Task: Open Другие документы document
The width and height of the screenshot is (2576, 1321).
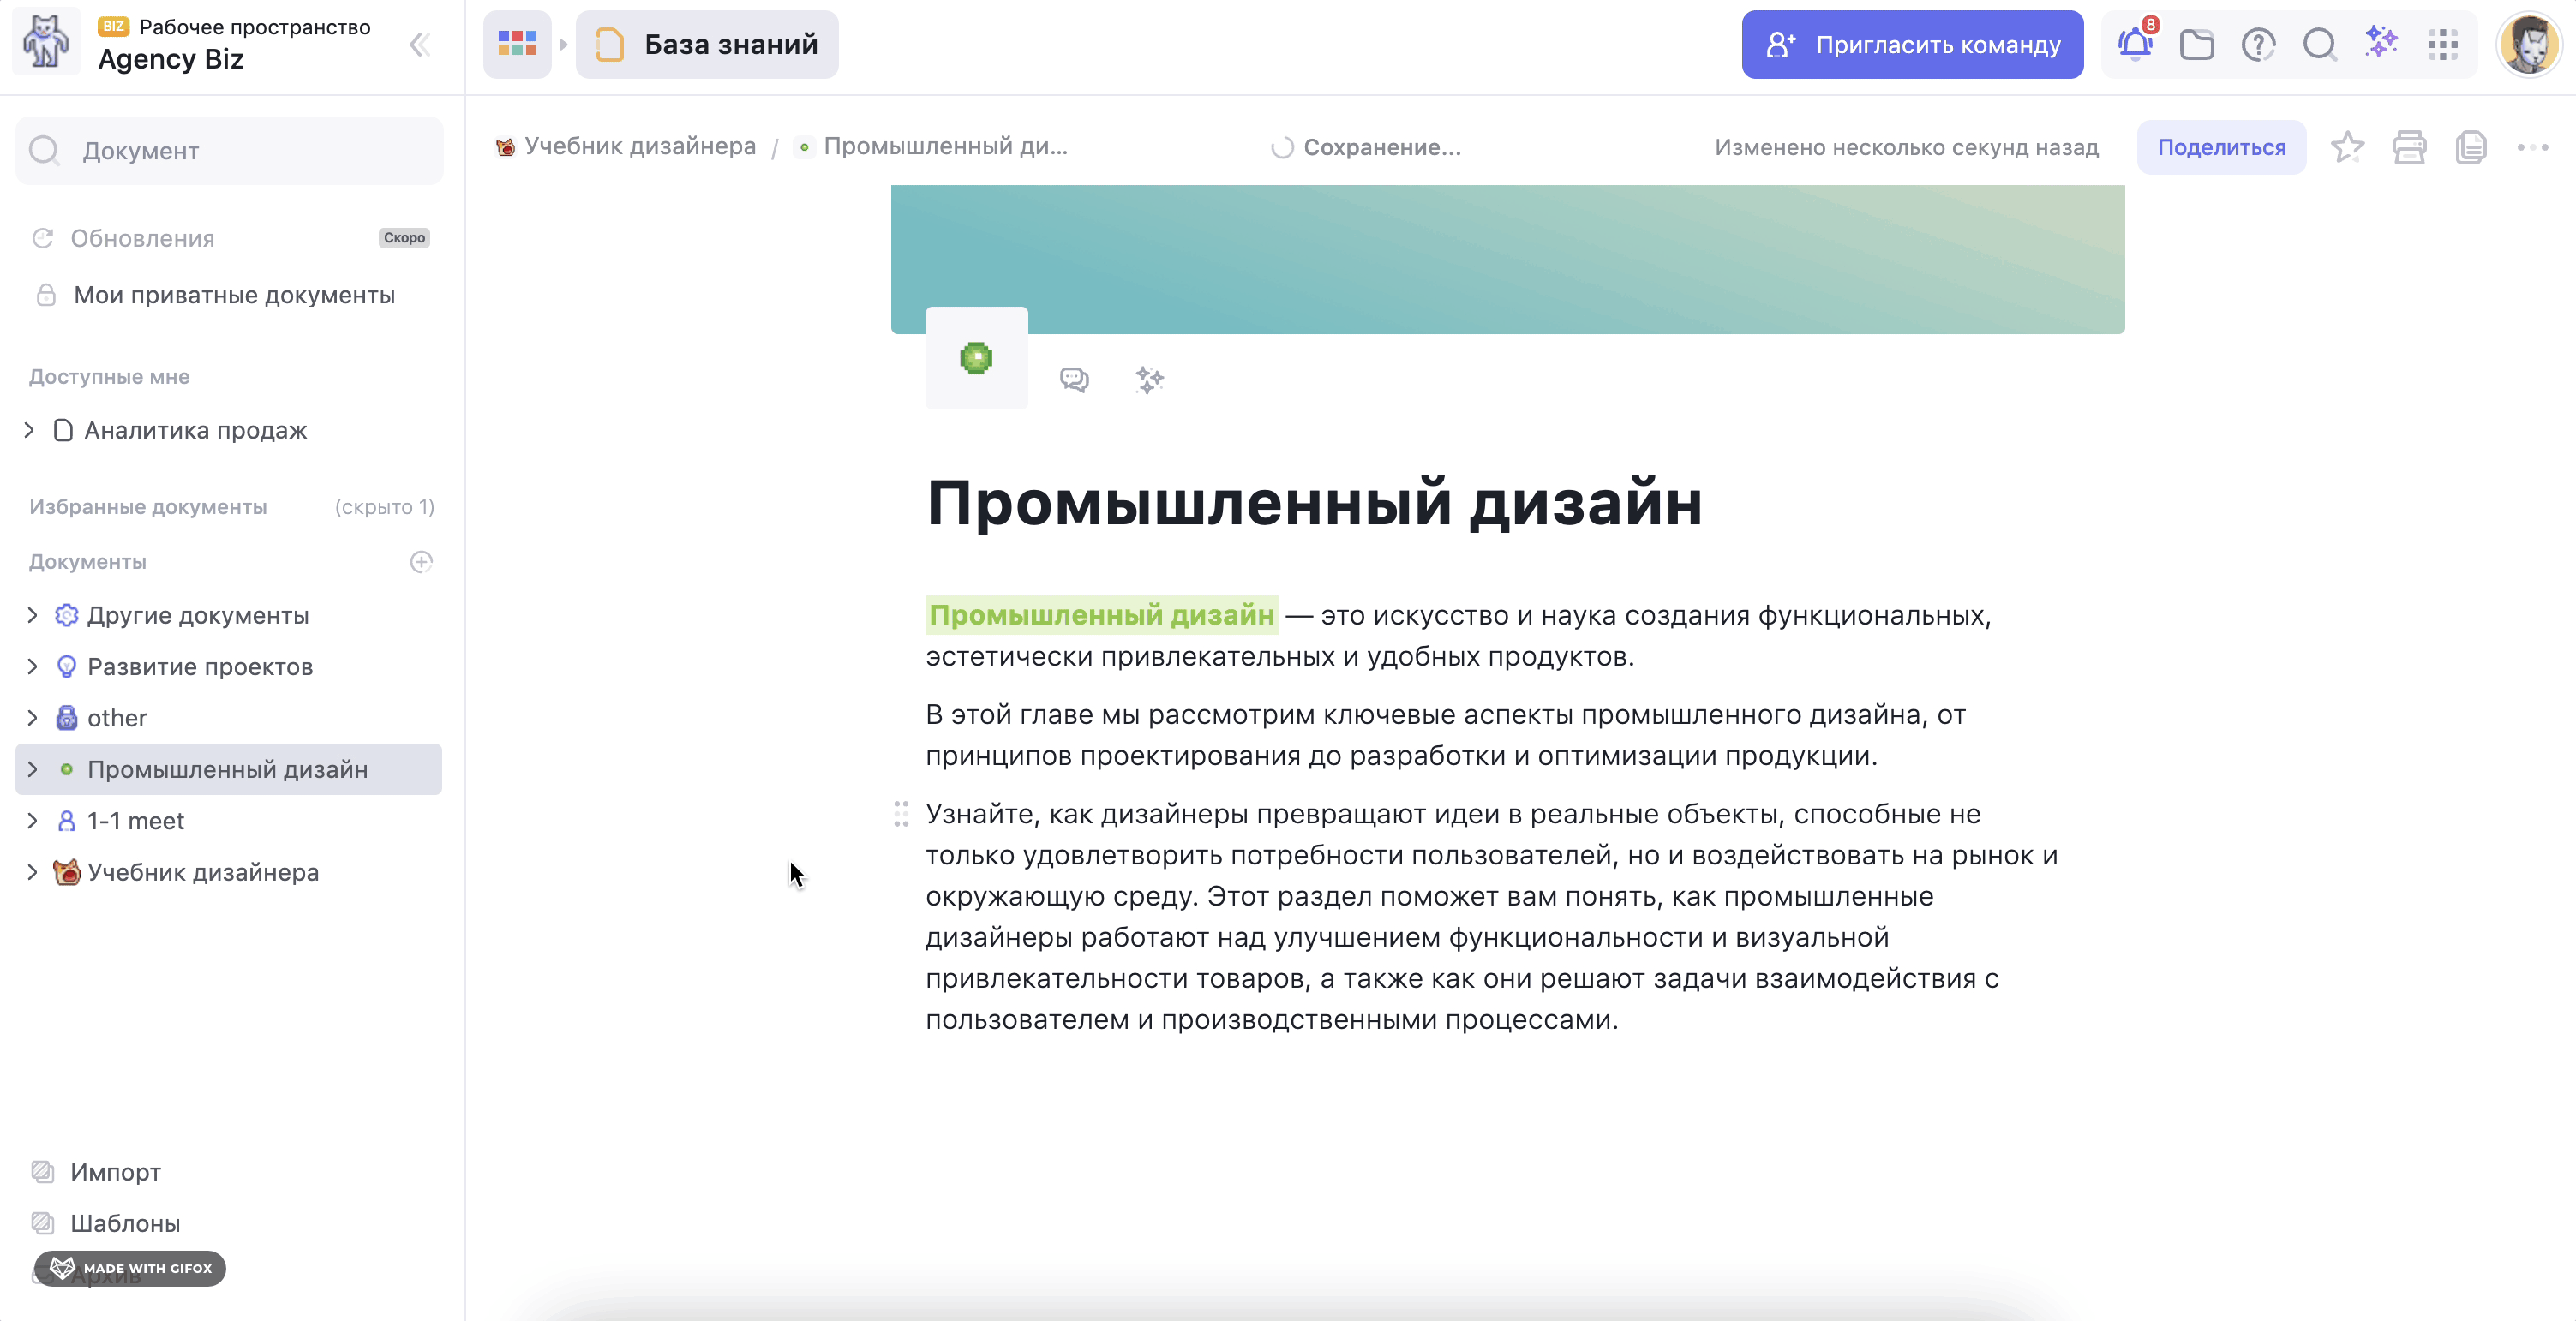Action: pyautogui.click(x=198, y=615)
